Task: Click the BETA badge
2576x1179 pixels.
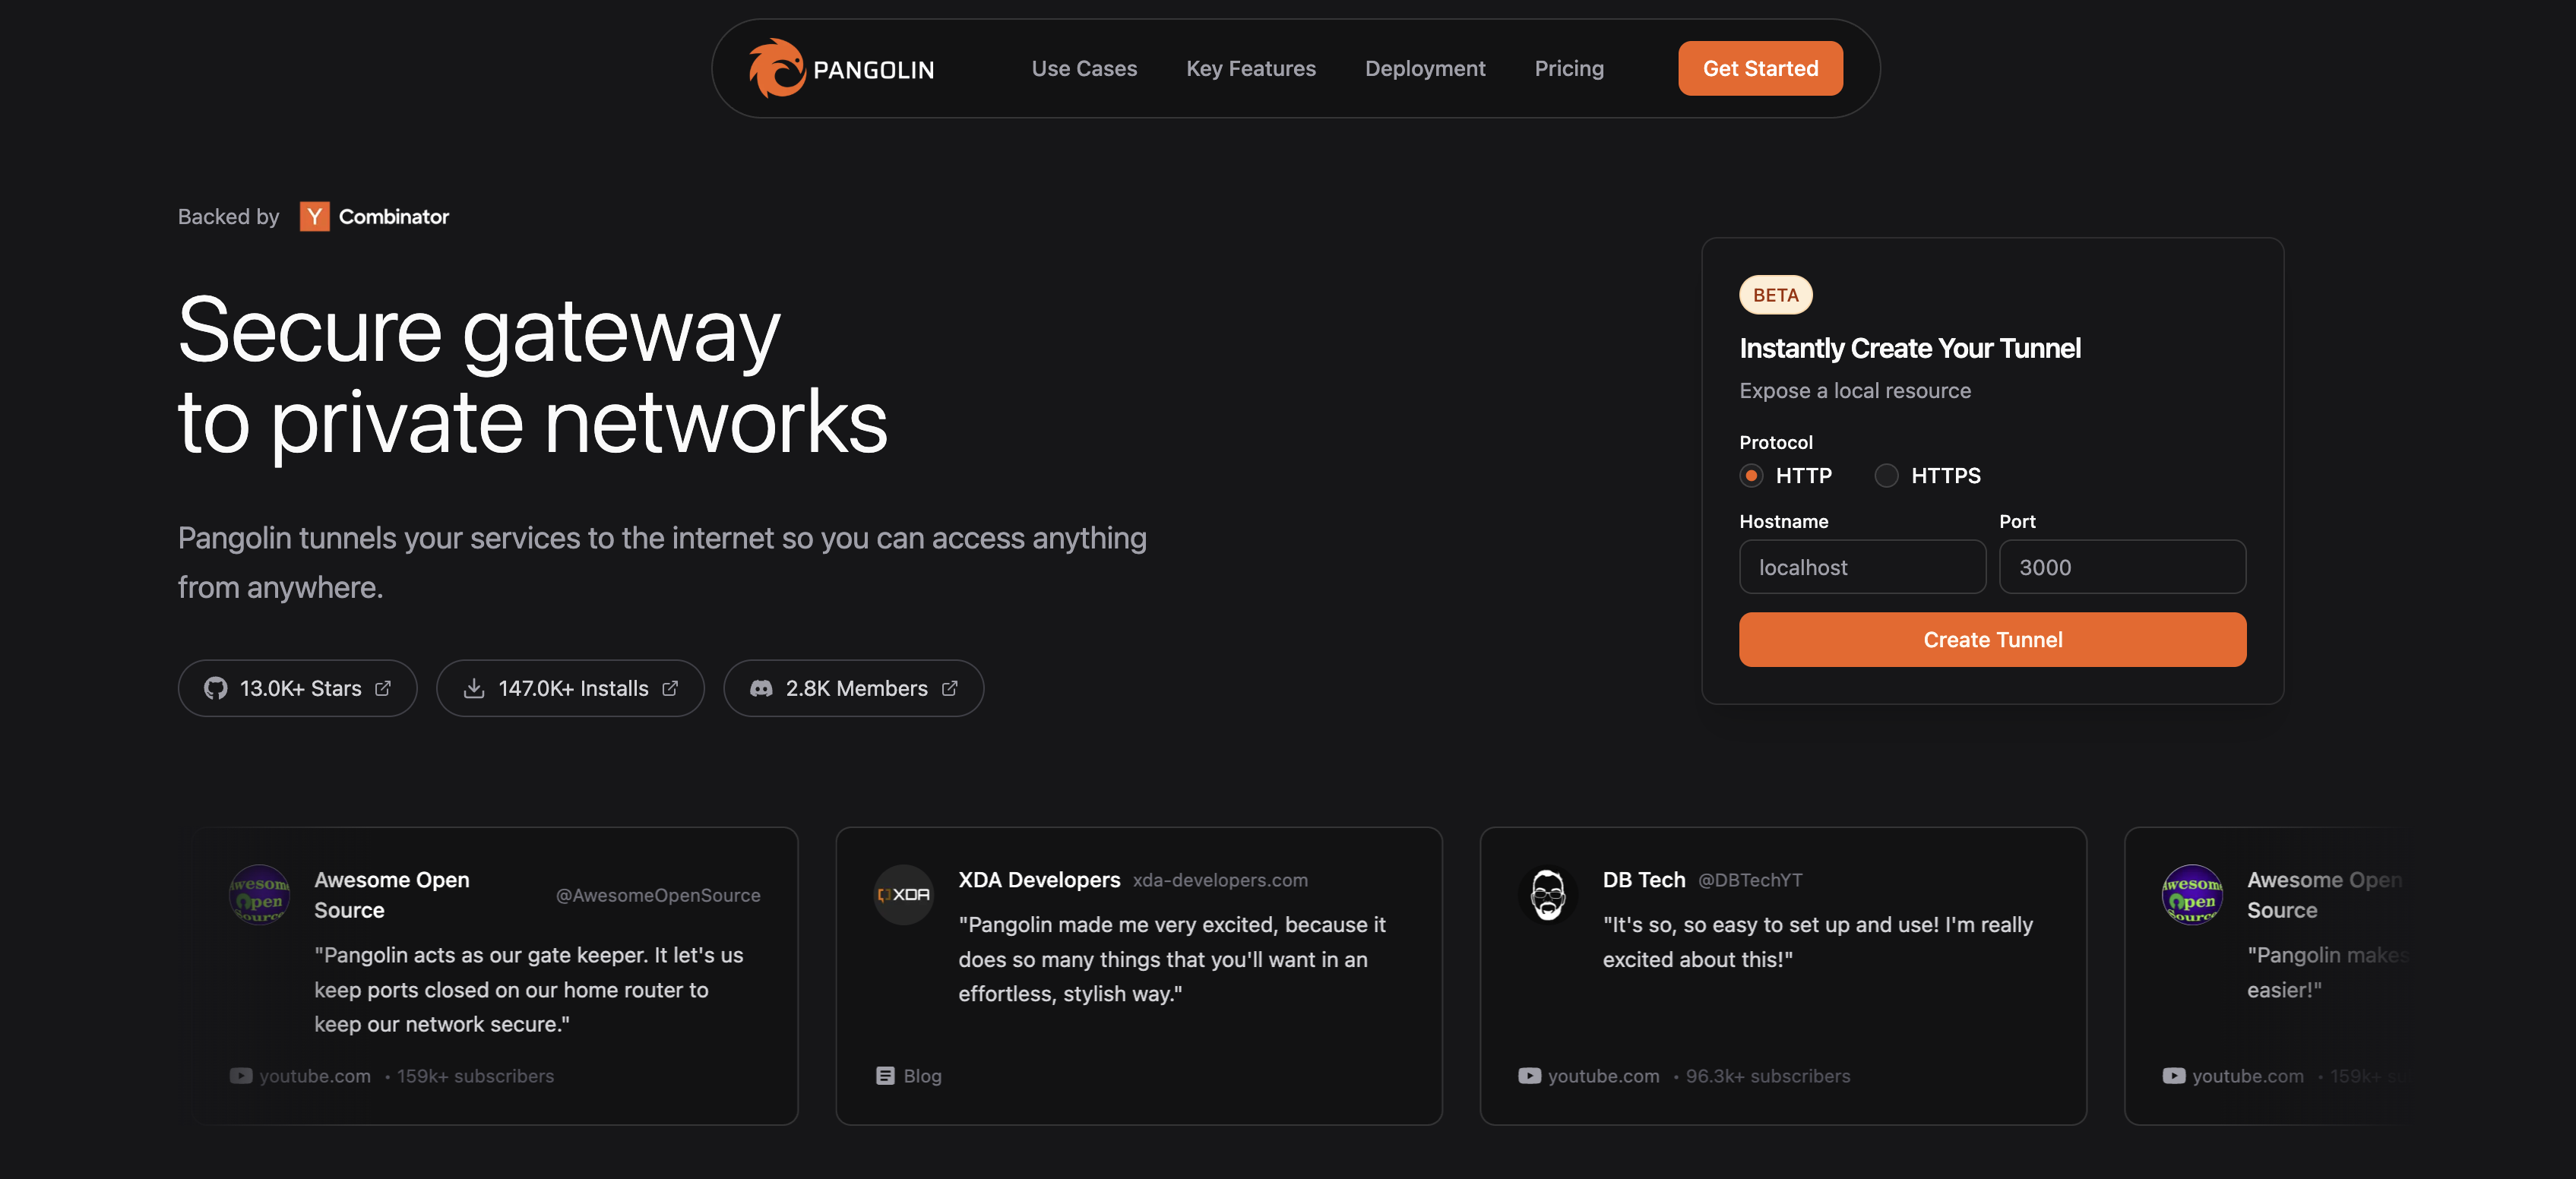Action: 1775,295
